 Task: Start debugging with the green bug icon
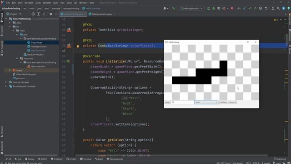point(213,8)
